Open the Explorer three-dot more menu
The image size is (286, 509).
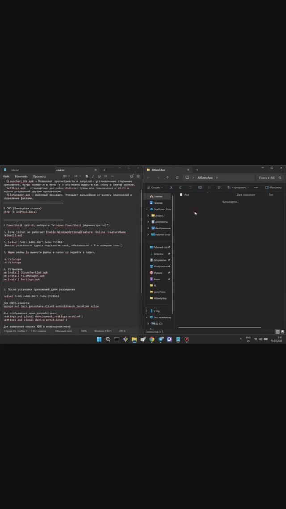pos(256,188)
